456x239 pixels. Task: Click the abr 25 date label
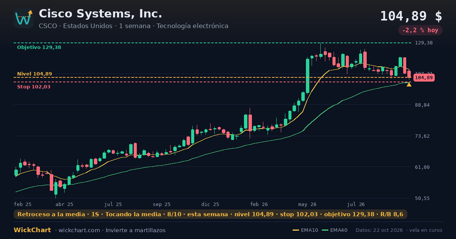coord(64,204)
